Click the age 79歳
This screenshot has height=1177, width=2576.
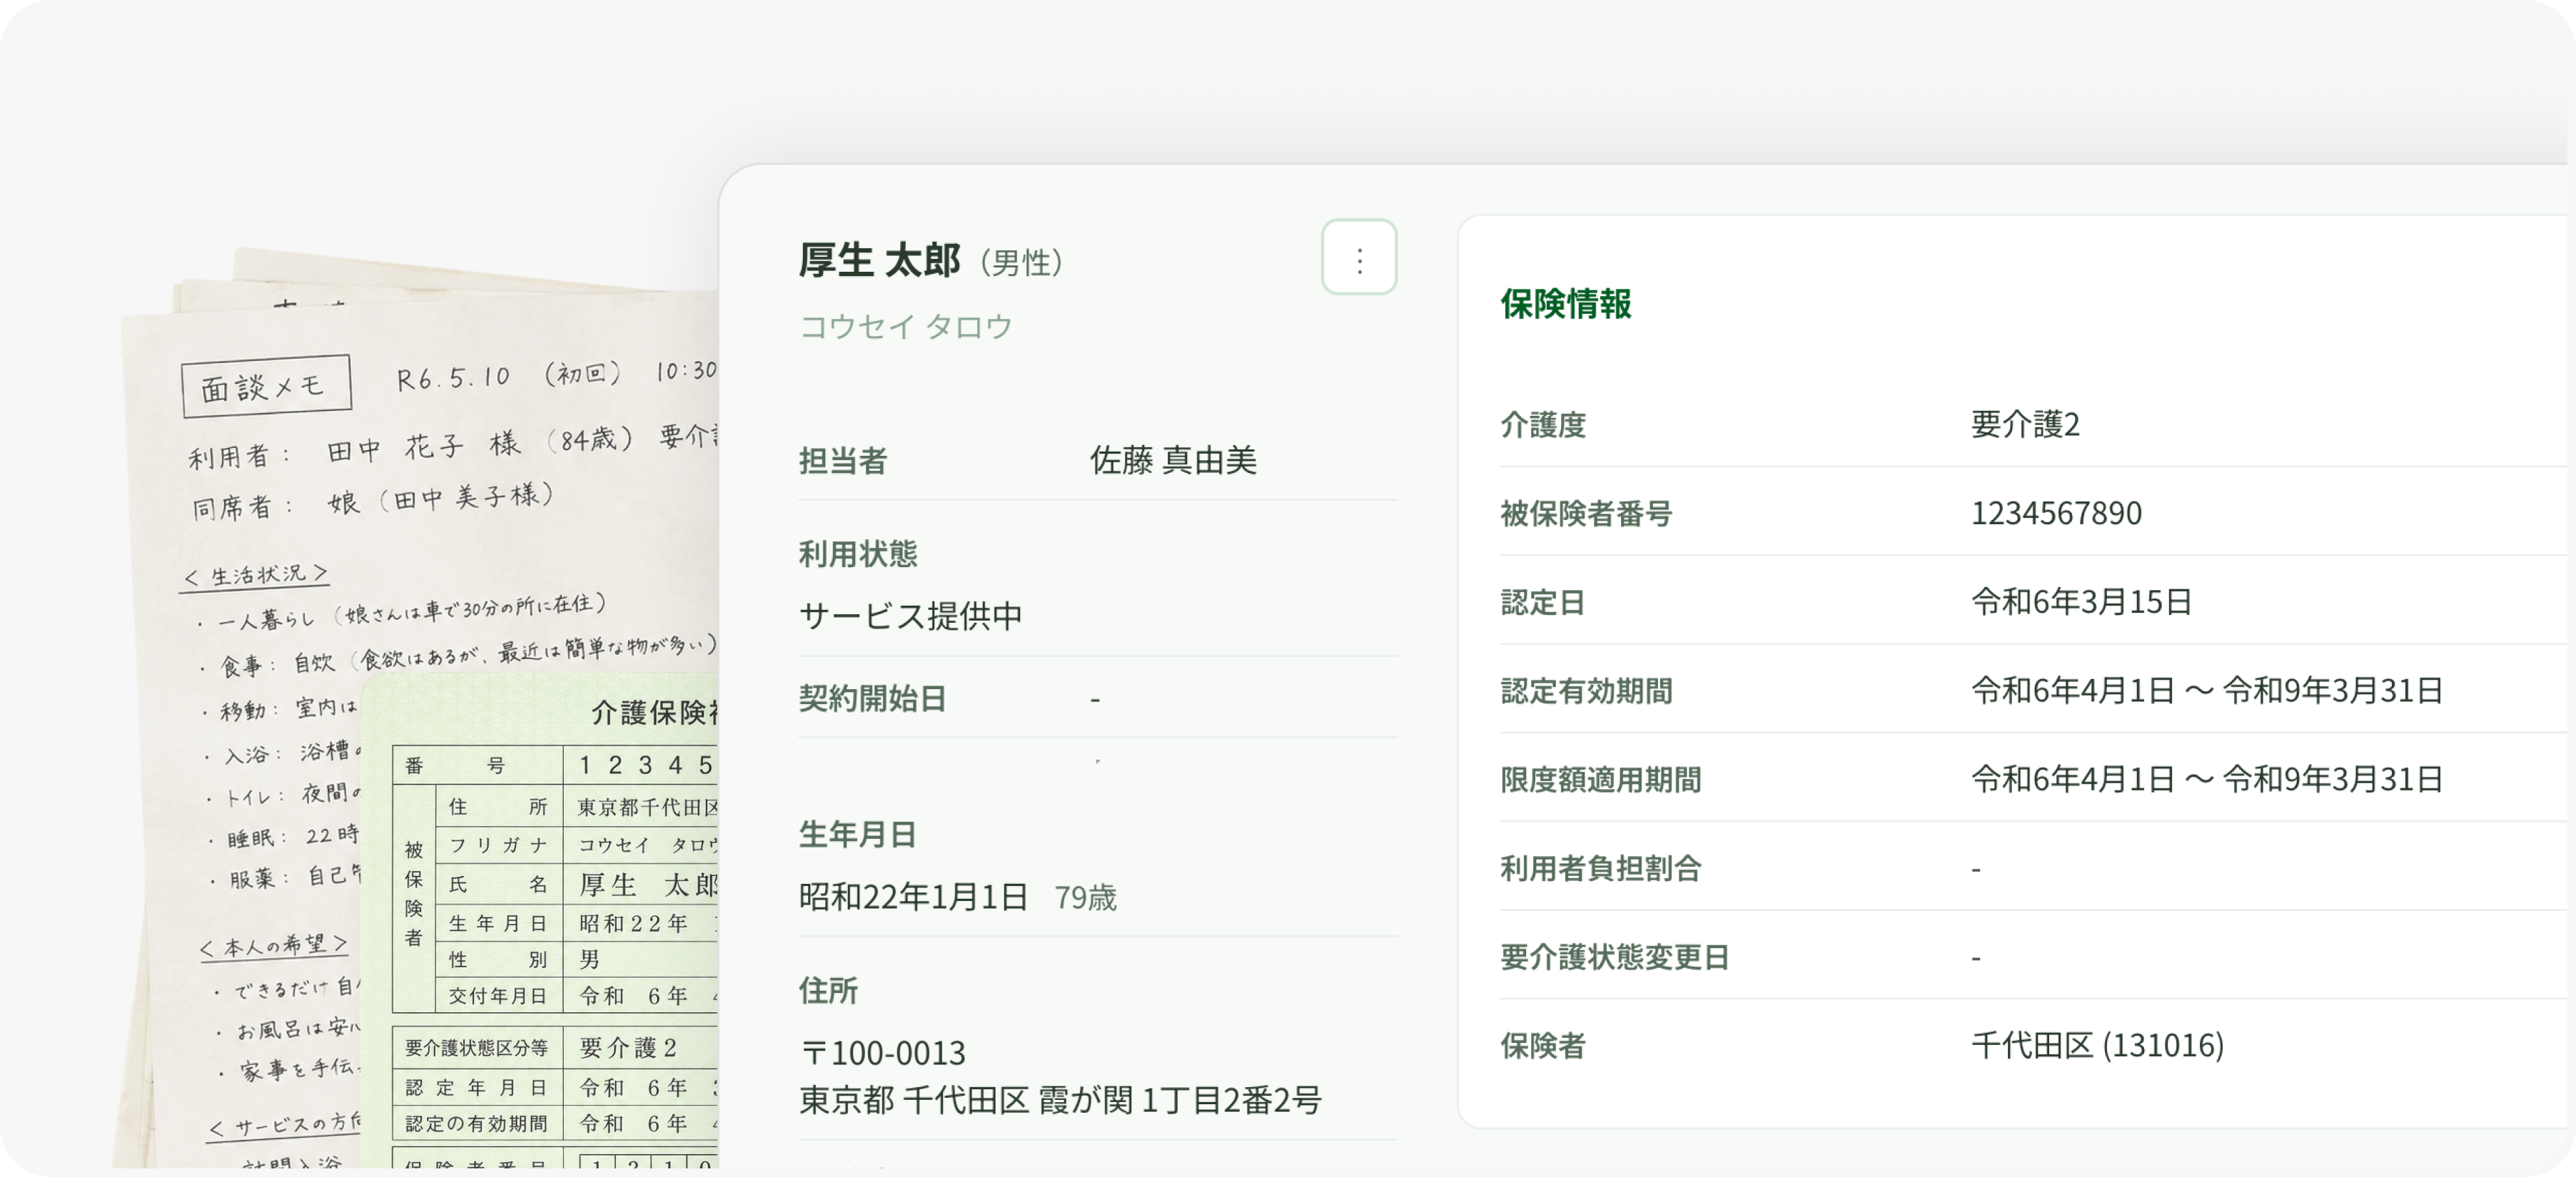pos(1085,898)
